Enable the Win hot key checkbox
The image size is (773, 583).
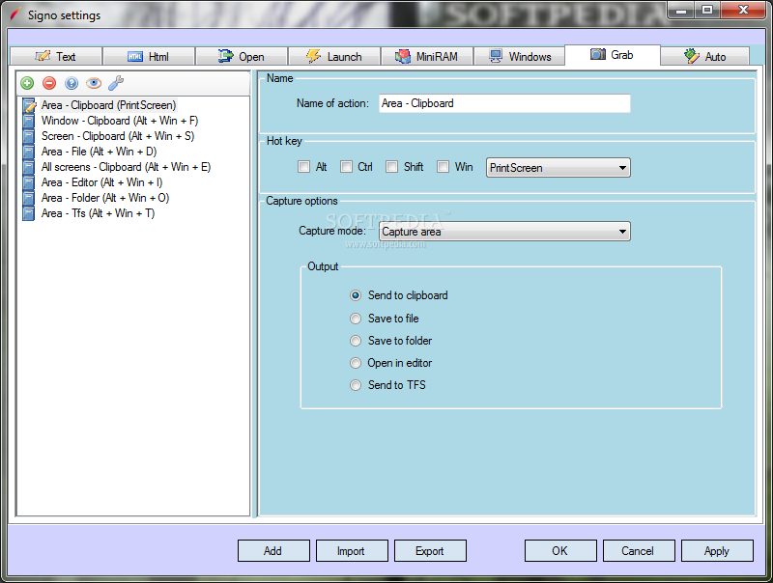tap(444, 167)
